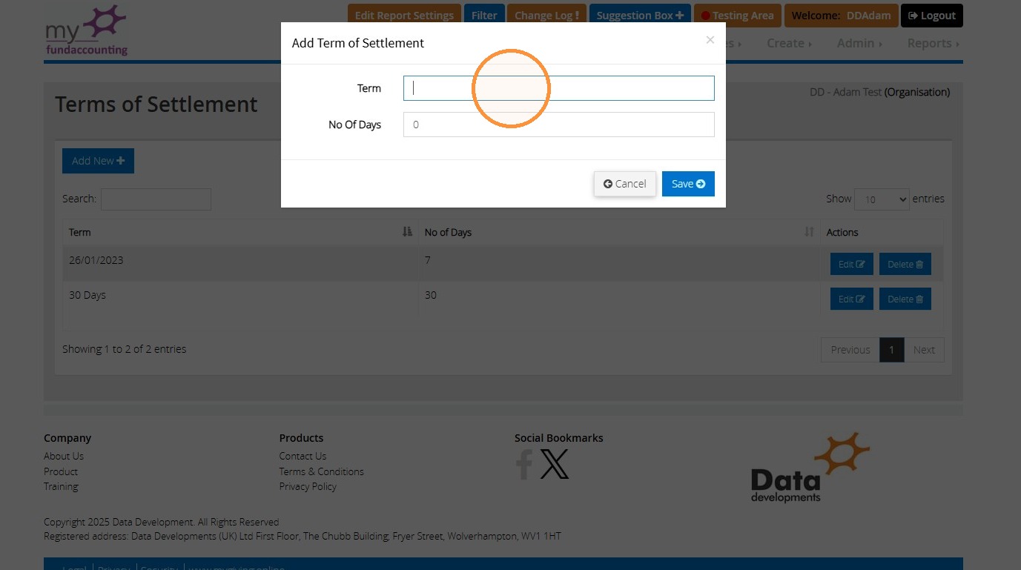Edit the 30 Days term row
This screenshot has width=1021, height=570.
click(852, 299)
